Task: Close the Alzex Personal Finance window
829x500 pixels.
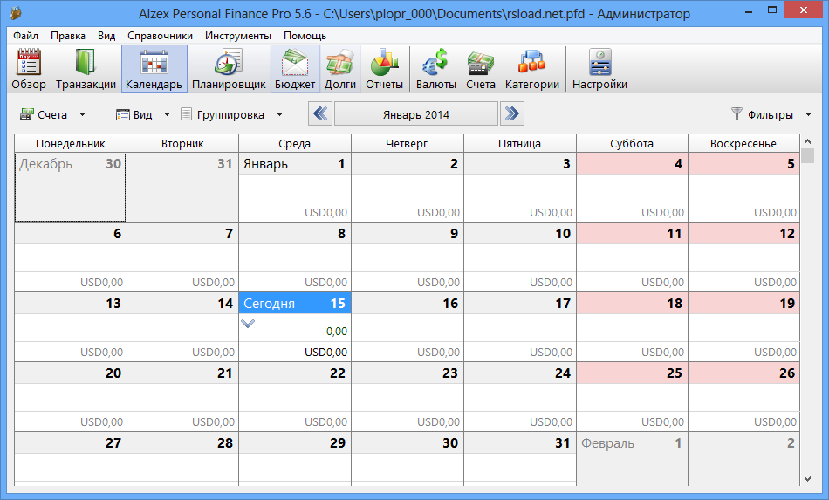Action: click(x=804, y=10)
